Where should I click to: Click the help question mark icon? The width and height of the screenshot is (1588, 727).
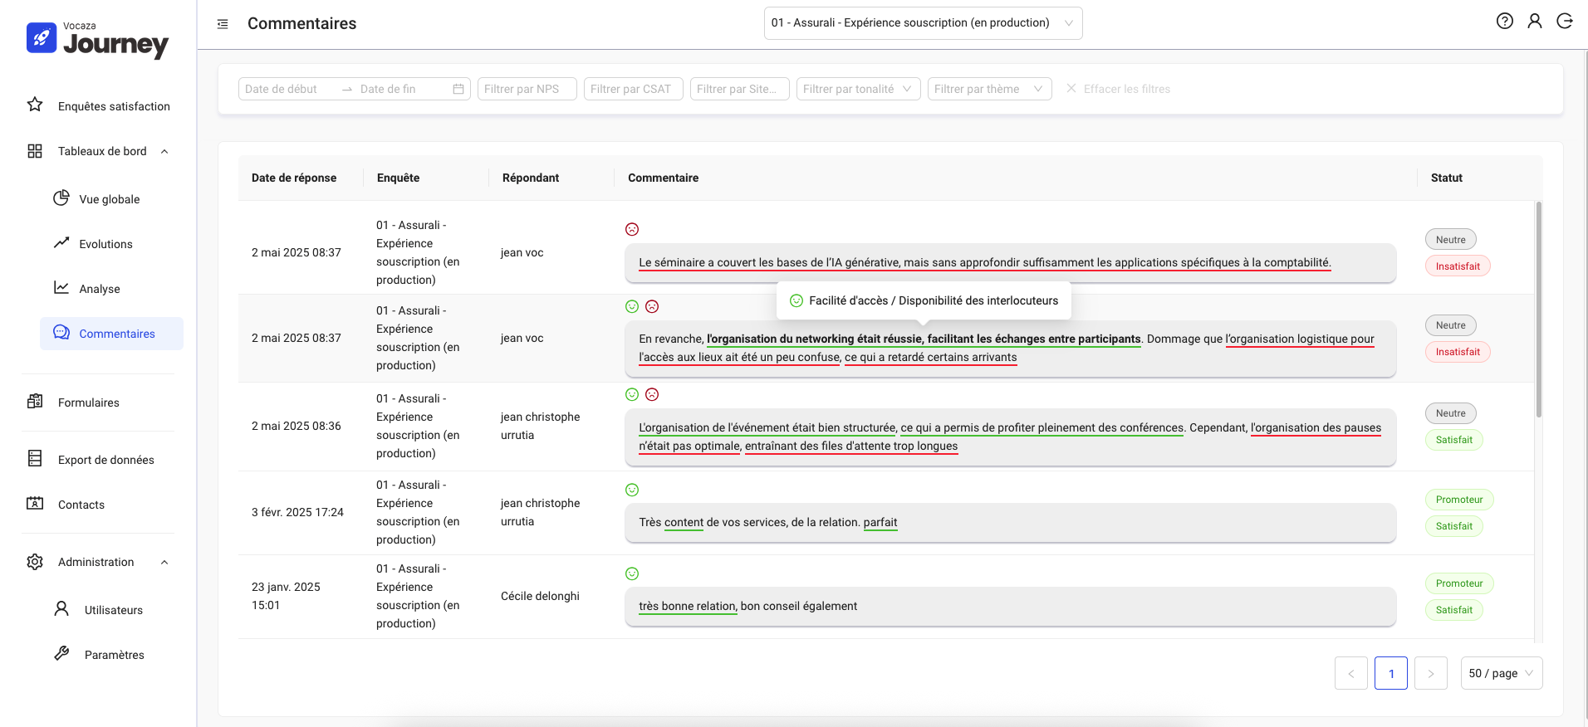[x=1504, y=22]
